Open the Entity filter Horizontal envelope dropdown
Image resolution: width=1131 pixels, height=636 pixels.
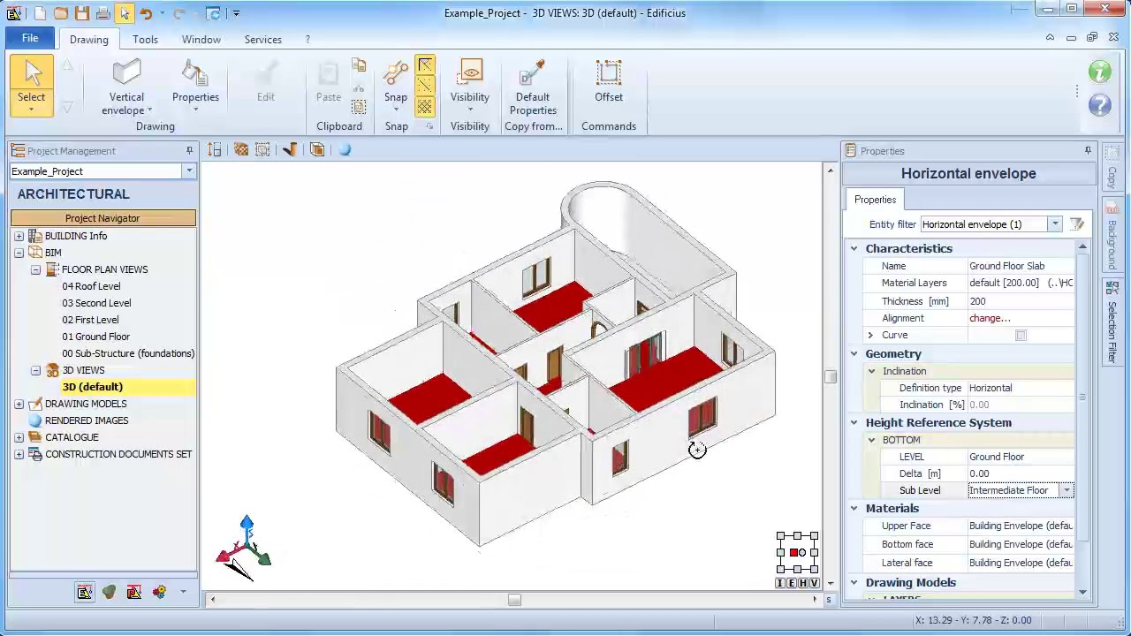click(1055, 224)
